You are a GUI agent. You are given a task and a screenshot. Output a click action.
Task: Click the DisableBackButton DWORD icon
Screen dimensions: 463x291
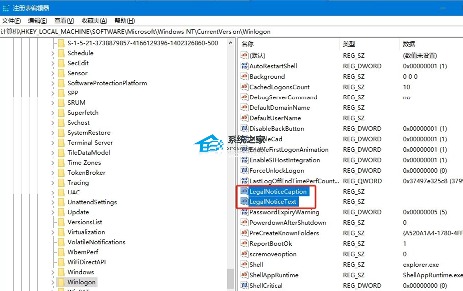[244, 128]
